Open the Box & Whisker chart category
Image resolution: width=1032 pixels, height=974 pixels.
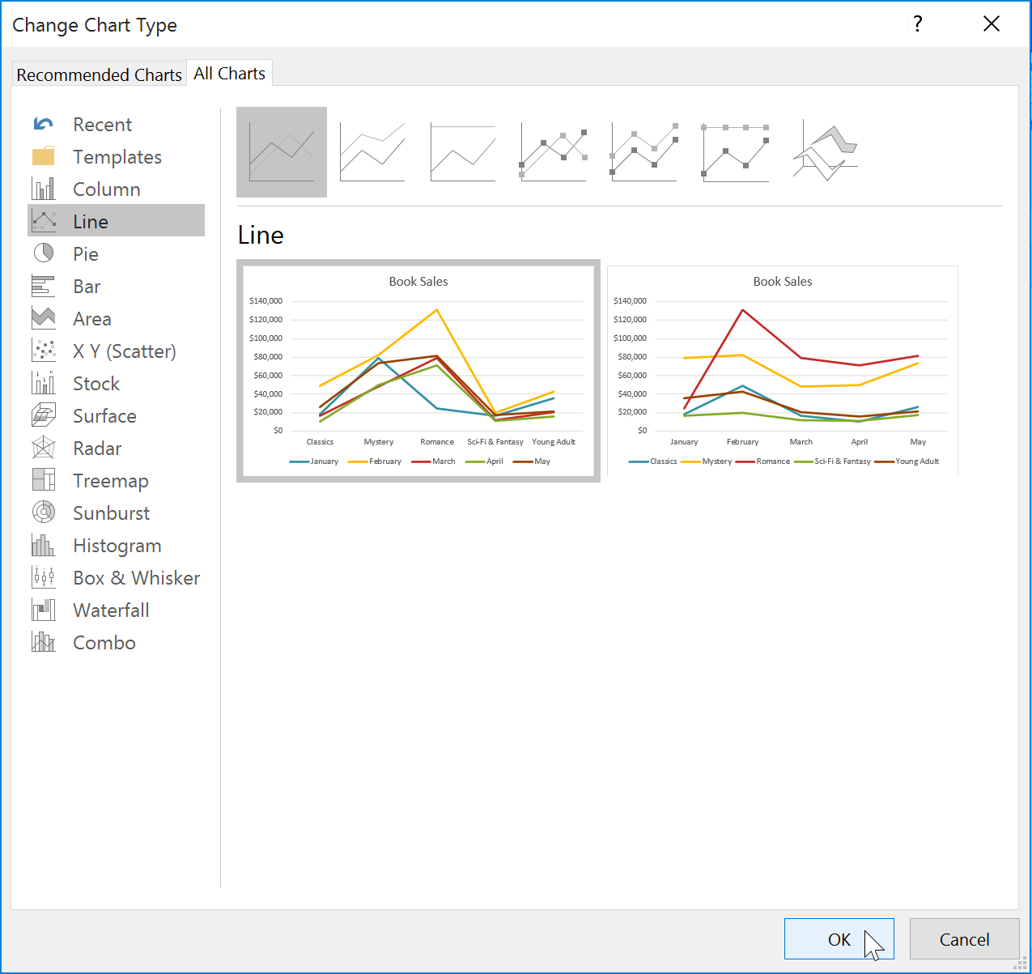click(136, 577)
